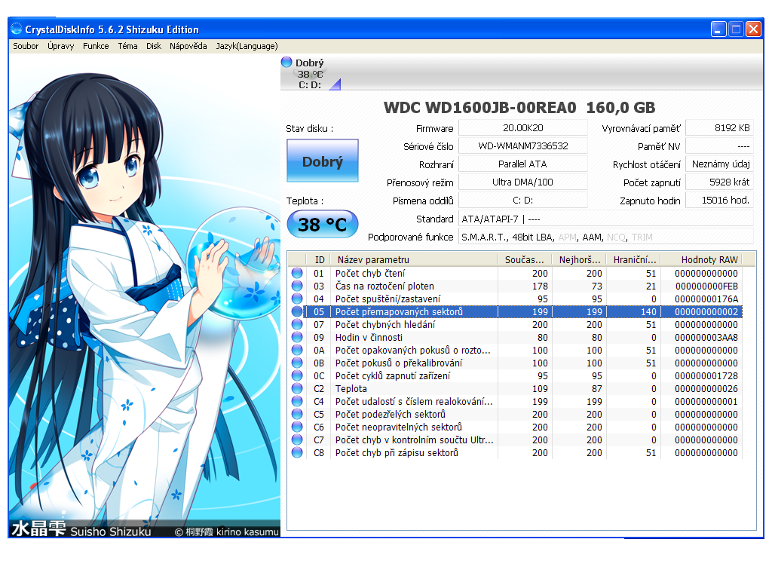The height and width of the screenshot is (579, 772).
Task: Select the row Počet chybných hledání
Action: (515, 324)
